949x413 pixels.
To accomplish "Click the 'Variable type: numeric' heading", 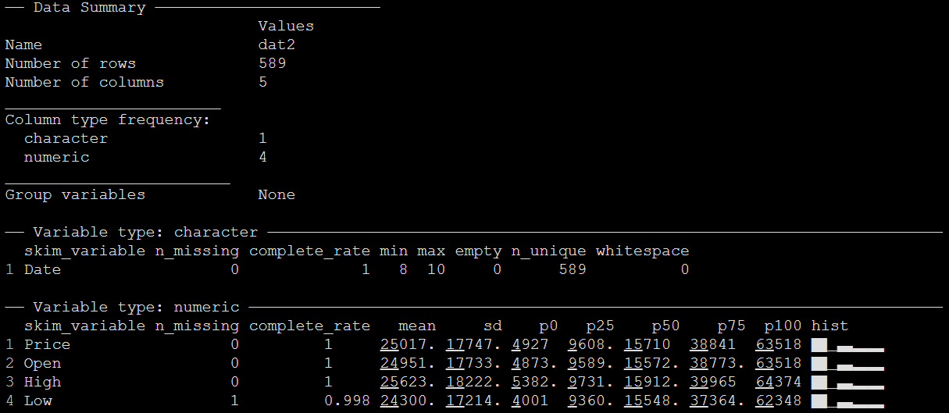I will tap(136, 308).
